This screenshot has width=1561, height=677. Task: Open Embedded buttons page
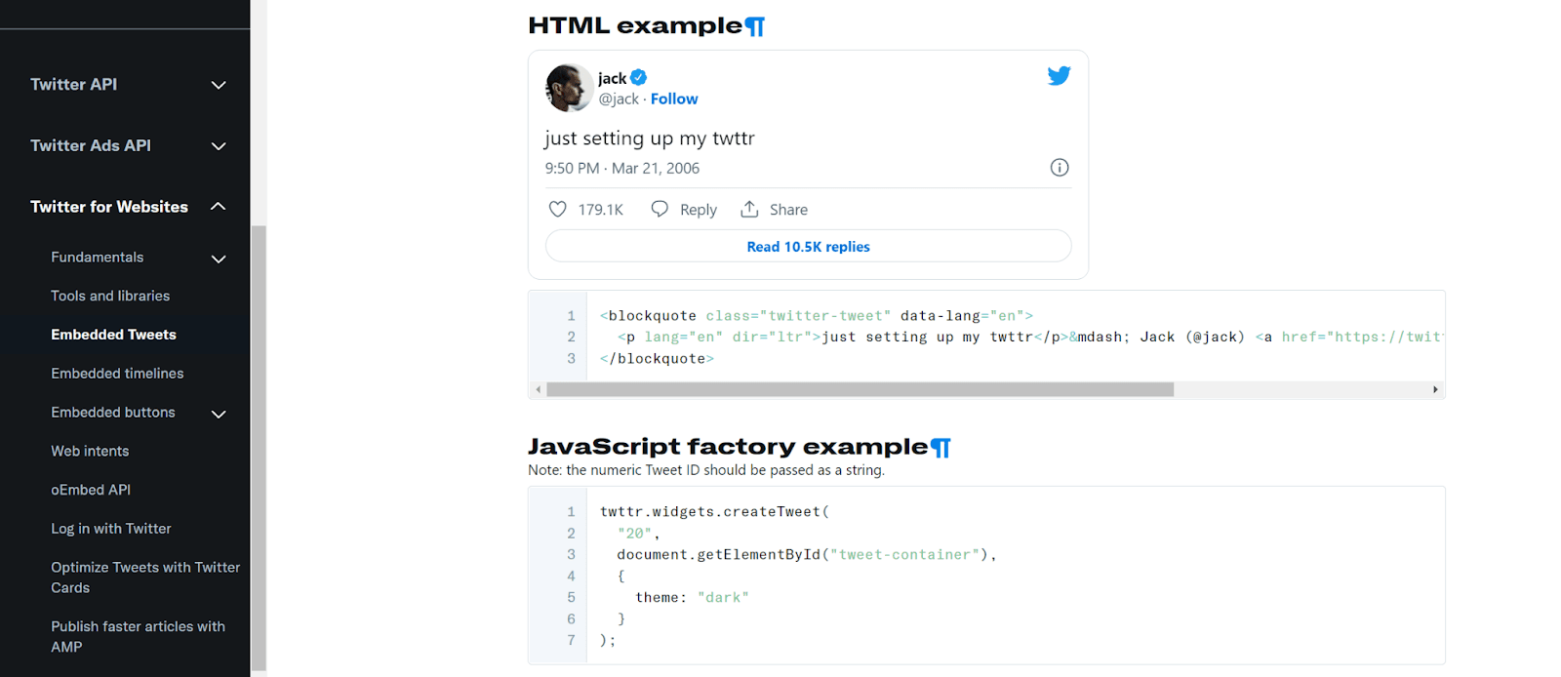(x=113, y=413)
